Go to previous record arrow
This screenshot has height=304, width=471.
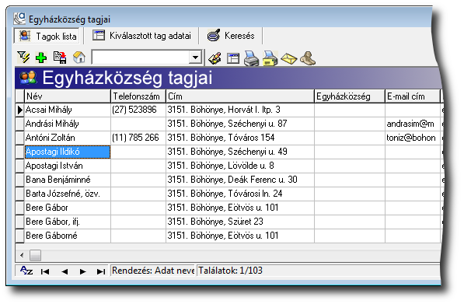tap(65, 271)
